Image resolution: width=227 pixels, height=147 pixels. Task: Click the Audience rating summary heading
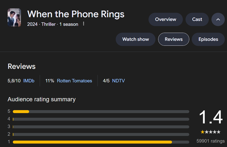point(42,100)
